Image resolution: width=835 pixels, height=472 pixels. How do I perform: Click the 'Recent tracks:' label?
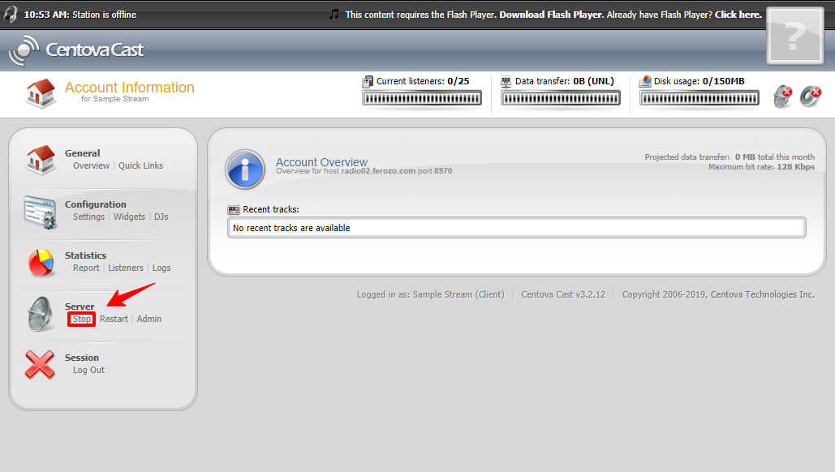point(271,210)
